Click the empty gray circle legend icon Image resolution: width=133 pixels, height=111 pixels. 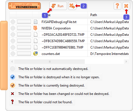pos(12,69)
